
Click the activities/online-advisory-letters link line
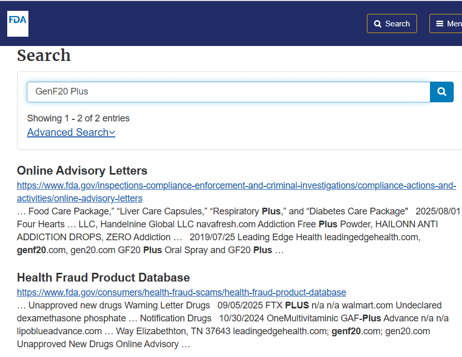click(80, 198)
